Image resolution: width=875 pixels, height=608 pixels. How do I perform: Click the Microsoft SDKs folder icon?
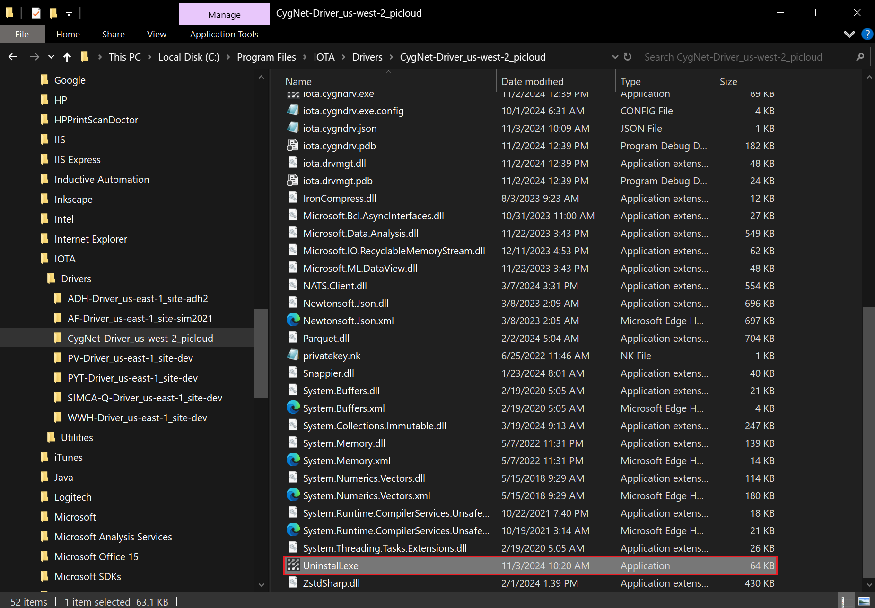(x=44, y=576)
